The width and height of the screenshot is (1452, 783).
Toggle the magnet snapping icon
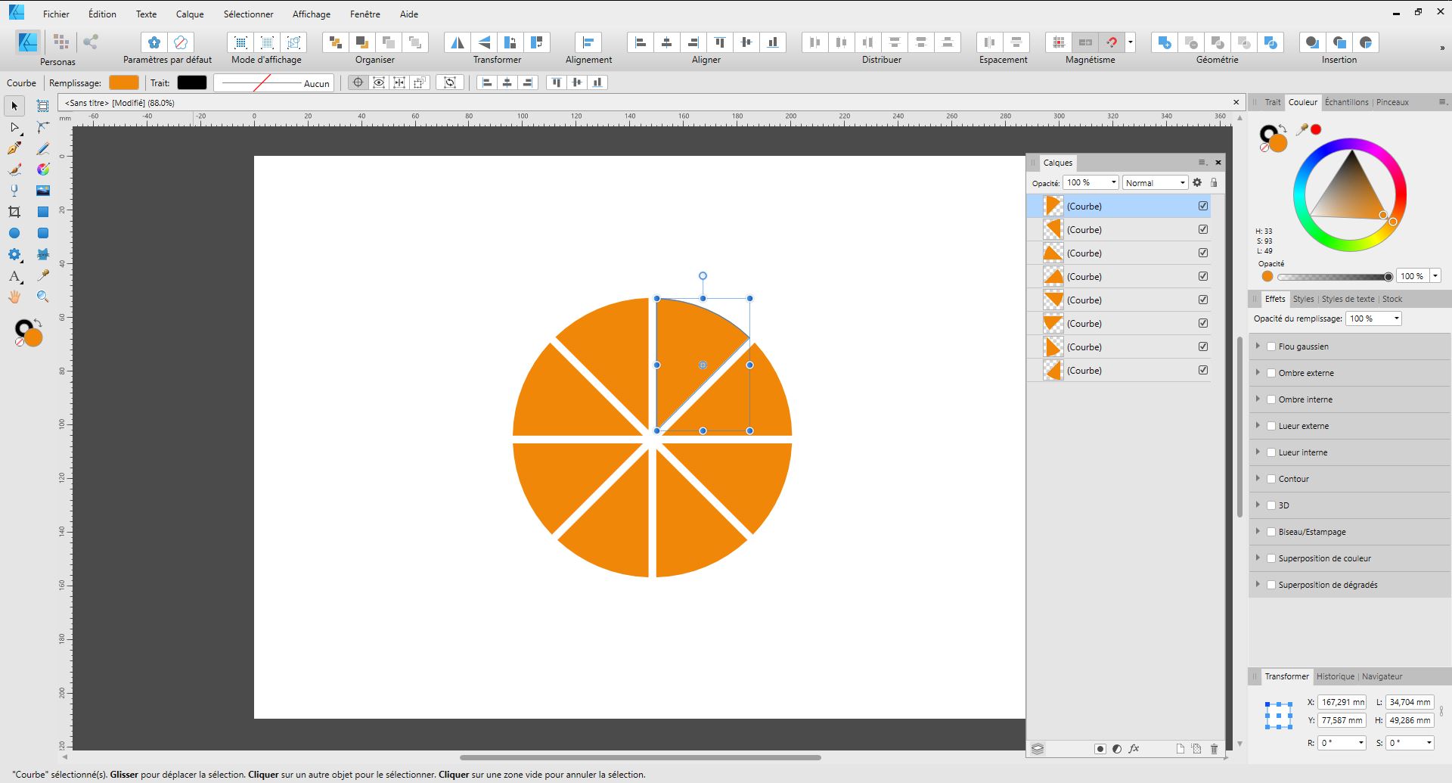pyautogui.click(x=1112, y=42)
